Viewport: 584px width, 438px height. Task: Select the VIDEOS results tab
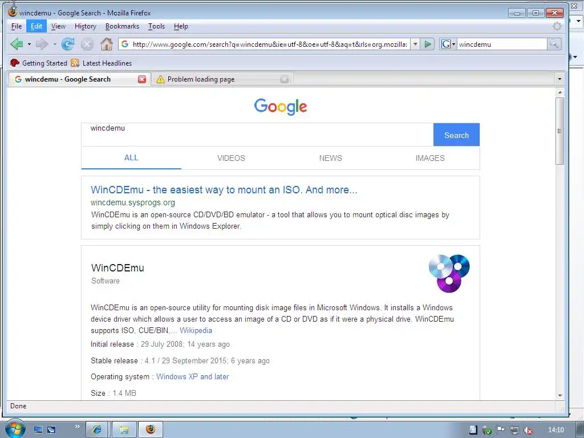coord(231,158)
